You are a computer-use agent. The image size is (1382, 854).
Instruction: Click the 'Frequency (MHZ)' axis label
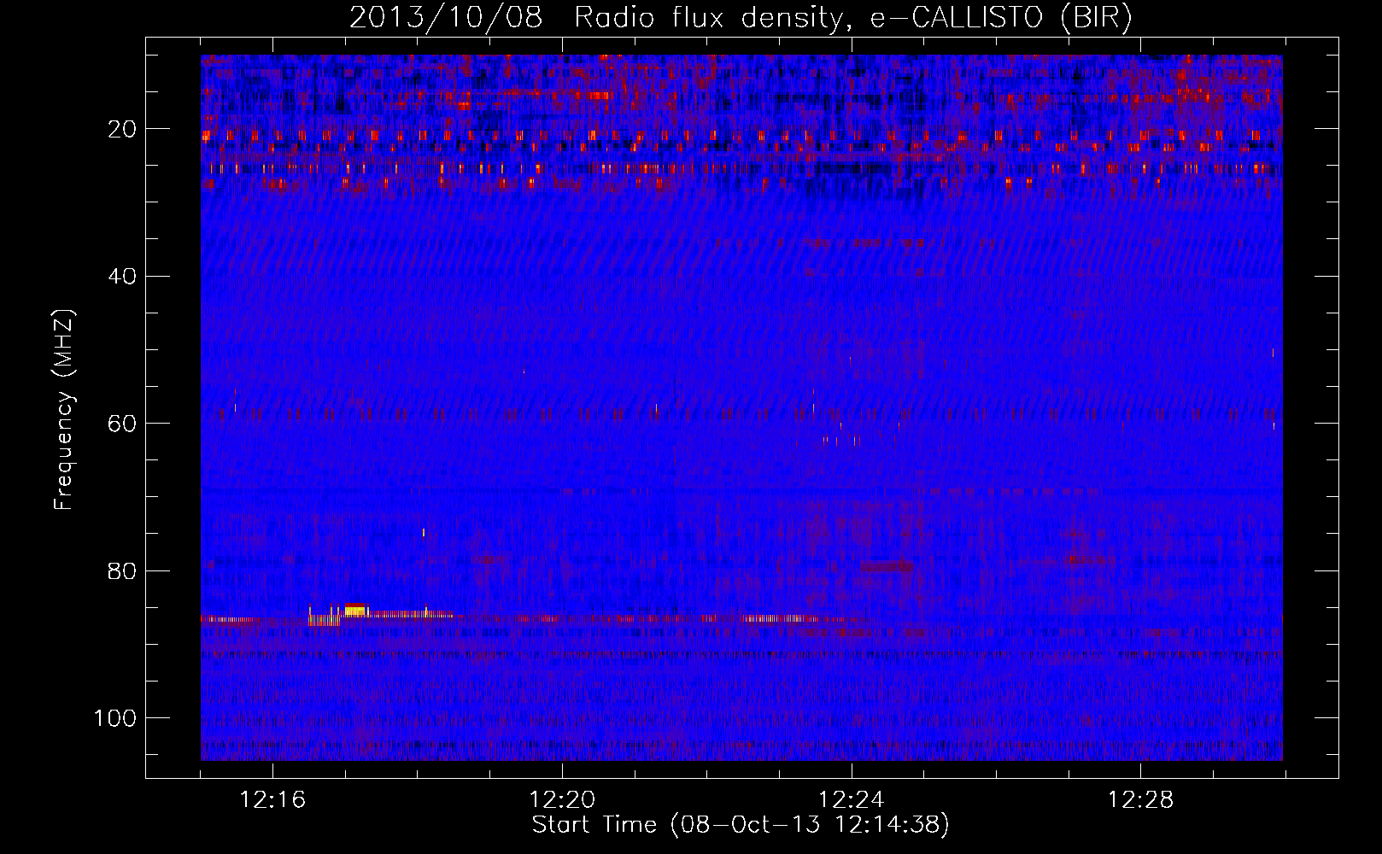64,410
